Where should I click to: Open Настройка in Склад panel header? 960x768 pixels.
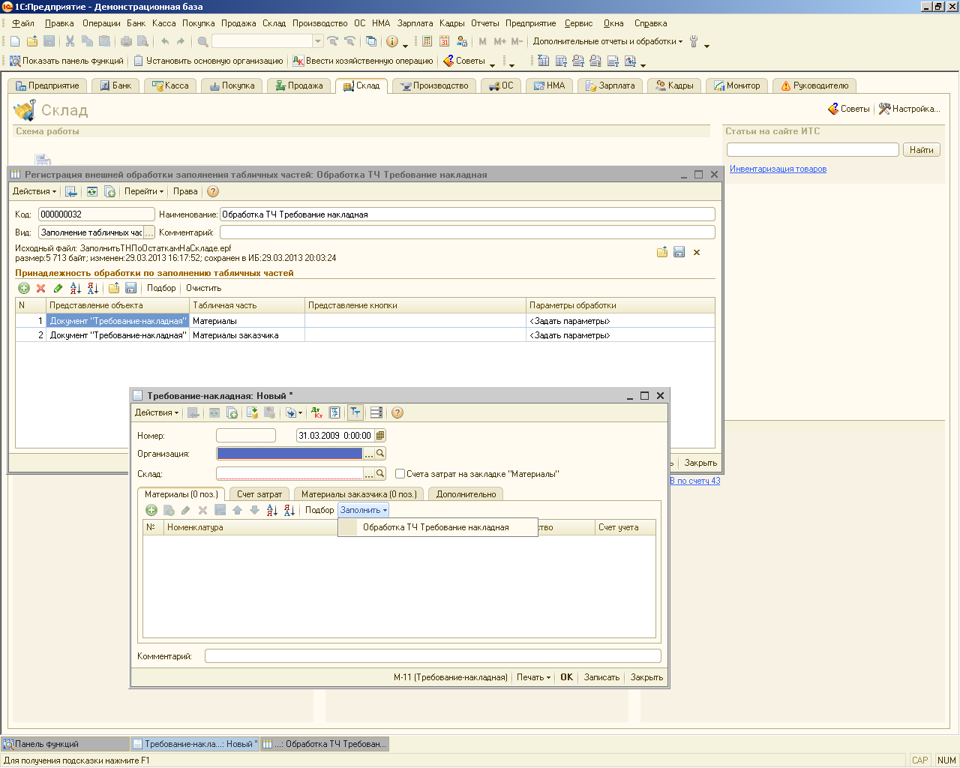point(909,109)
